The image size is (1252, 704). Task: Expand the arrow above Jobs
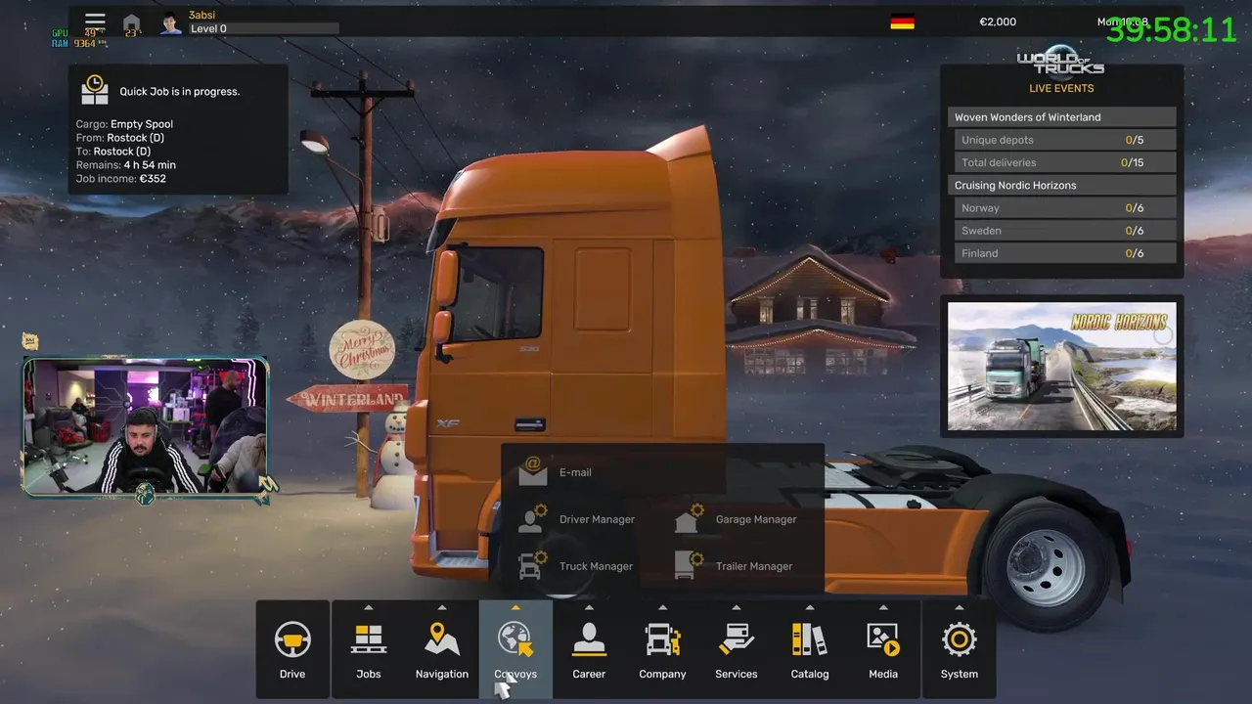[x=369, y=607]
